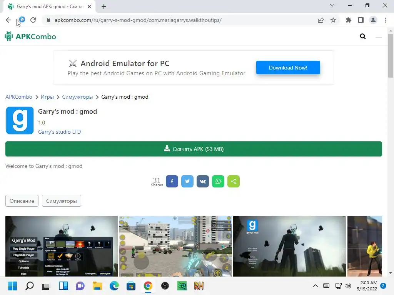
Task: Open the APKCombo hamburger menu
Action: tap(379, 36)
